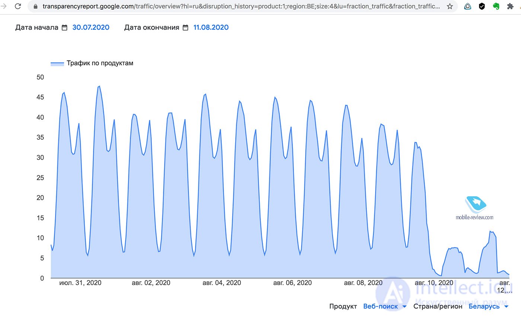Screen dimensions: 521x317
Task: Click the Дата окончания label
Action: click(152, 28)
